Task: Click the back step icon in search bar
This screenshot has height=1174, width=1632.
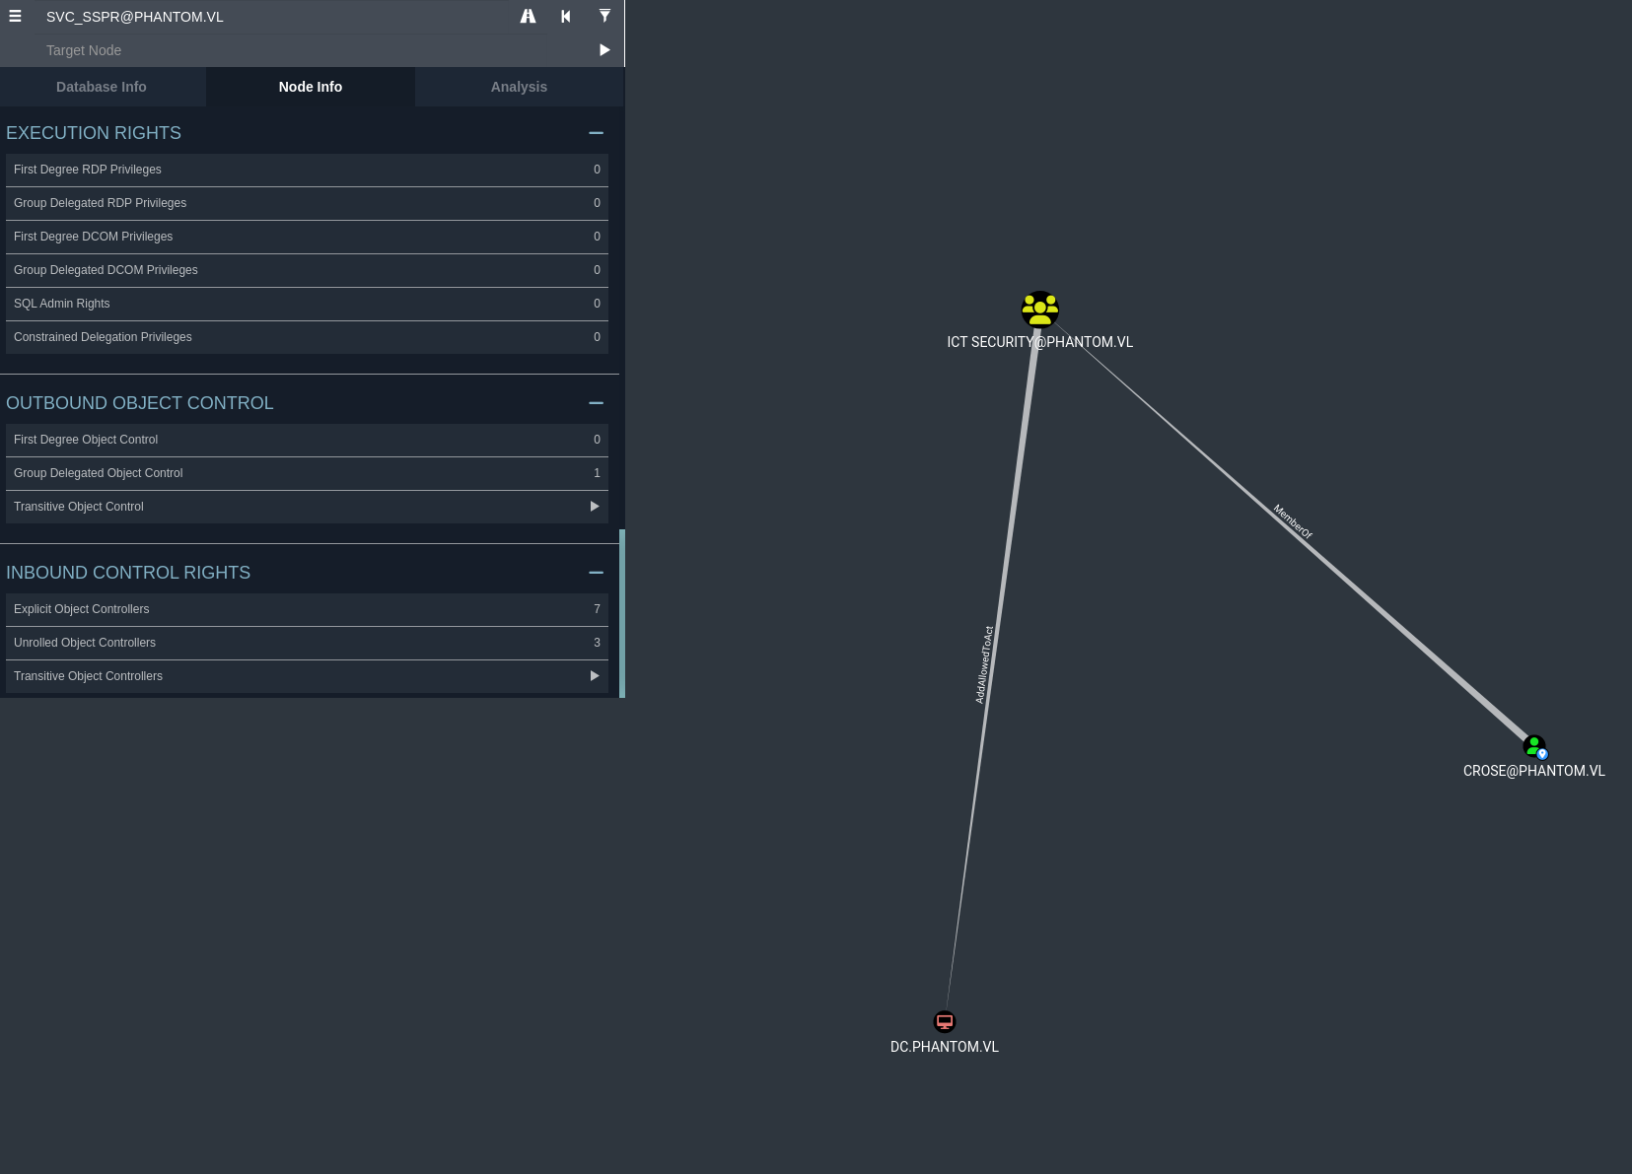Action: 566,17
